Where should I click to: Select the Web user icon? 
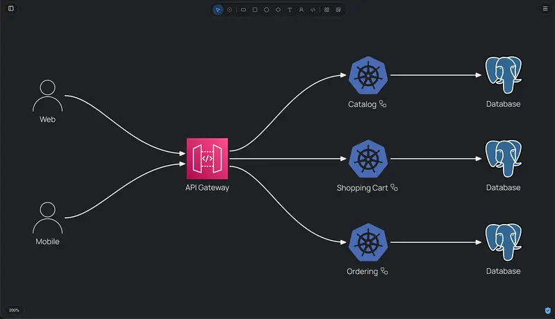(x=47, y=96)
